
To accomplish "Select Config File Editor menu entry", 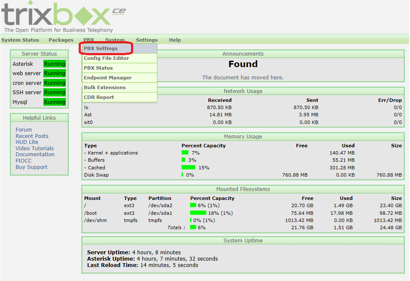I will pos(106,58).
